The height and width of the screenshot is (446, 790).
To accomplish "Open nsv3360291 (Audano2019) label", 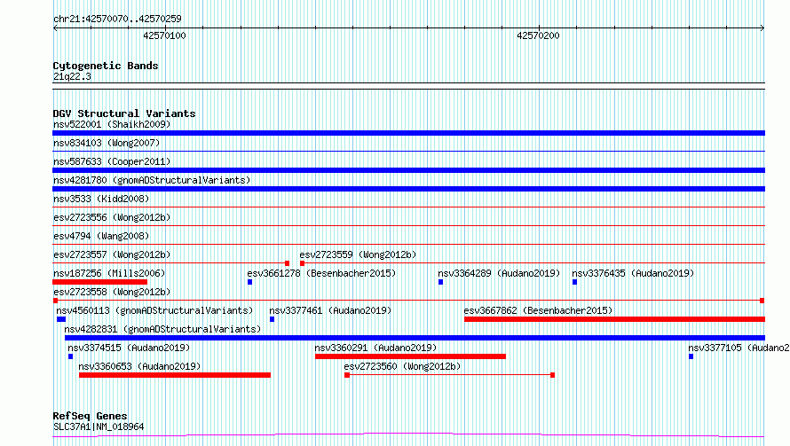I will (x=375, y=348).
